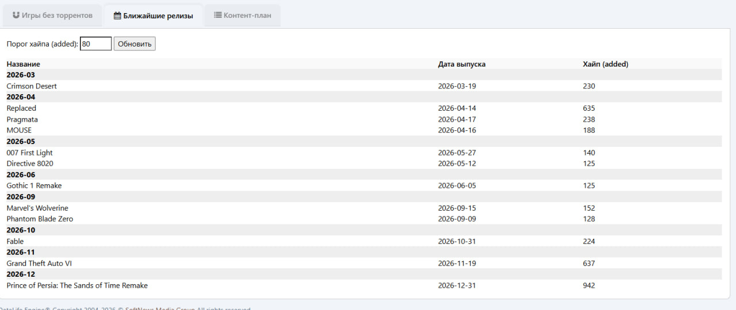Click the calendar icon on "Ближайшие релизы" tab

tap(117, 15)
